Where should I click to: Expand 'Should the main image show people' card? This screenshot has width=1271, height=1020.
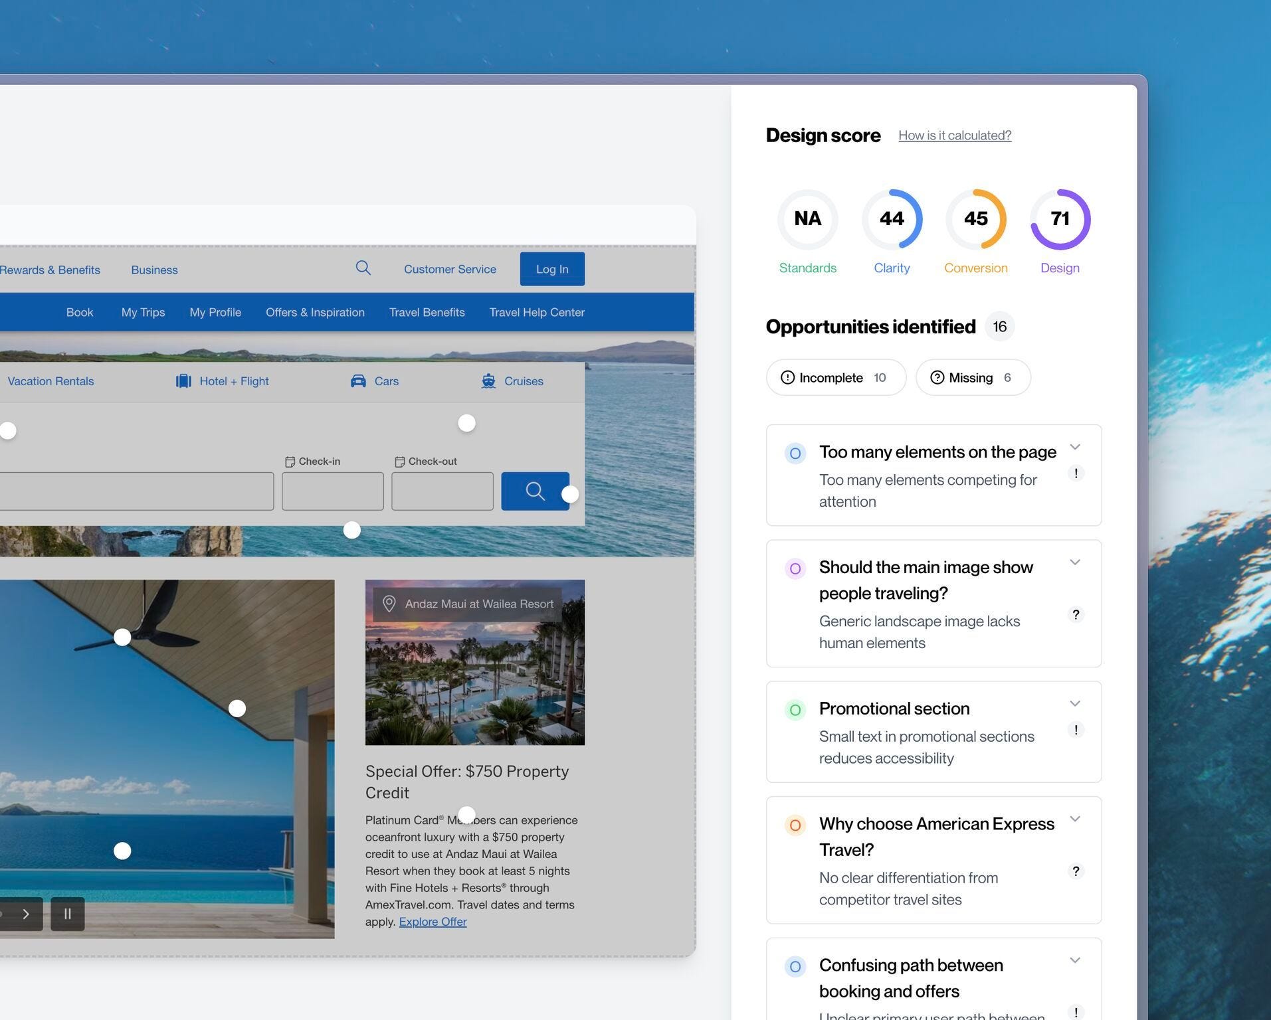[1075, 562]
